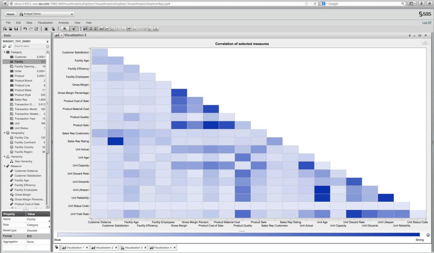Click the redo toolbar arrow
Viewport: 434px width, 253px height.
point(31,29)
